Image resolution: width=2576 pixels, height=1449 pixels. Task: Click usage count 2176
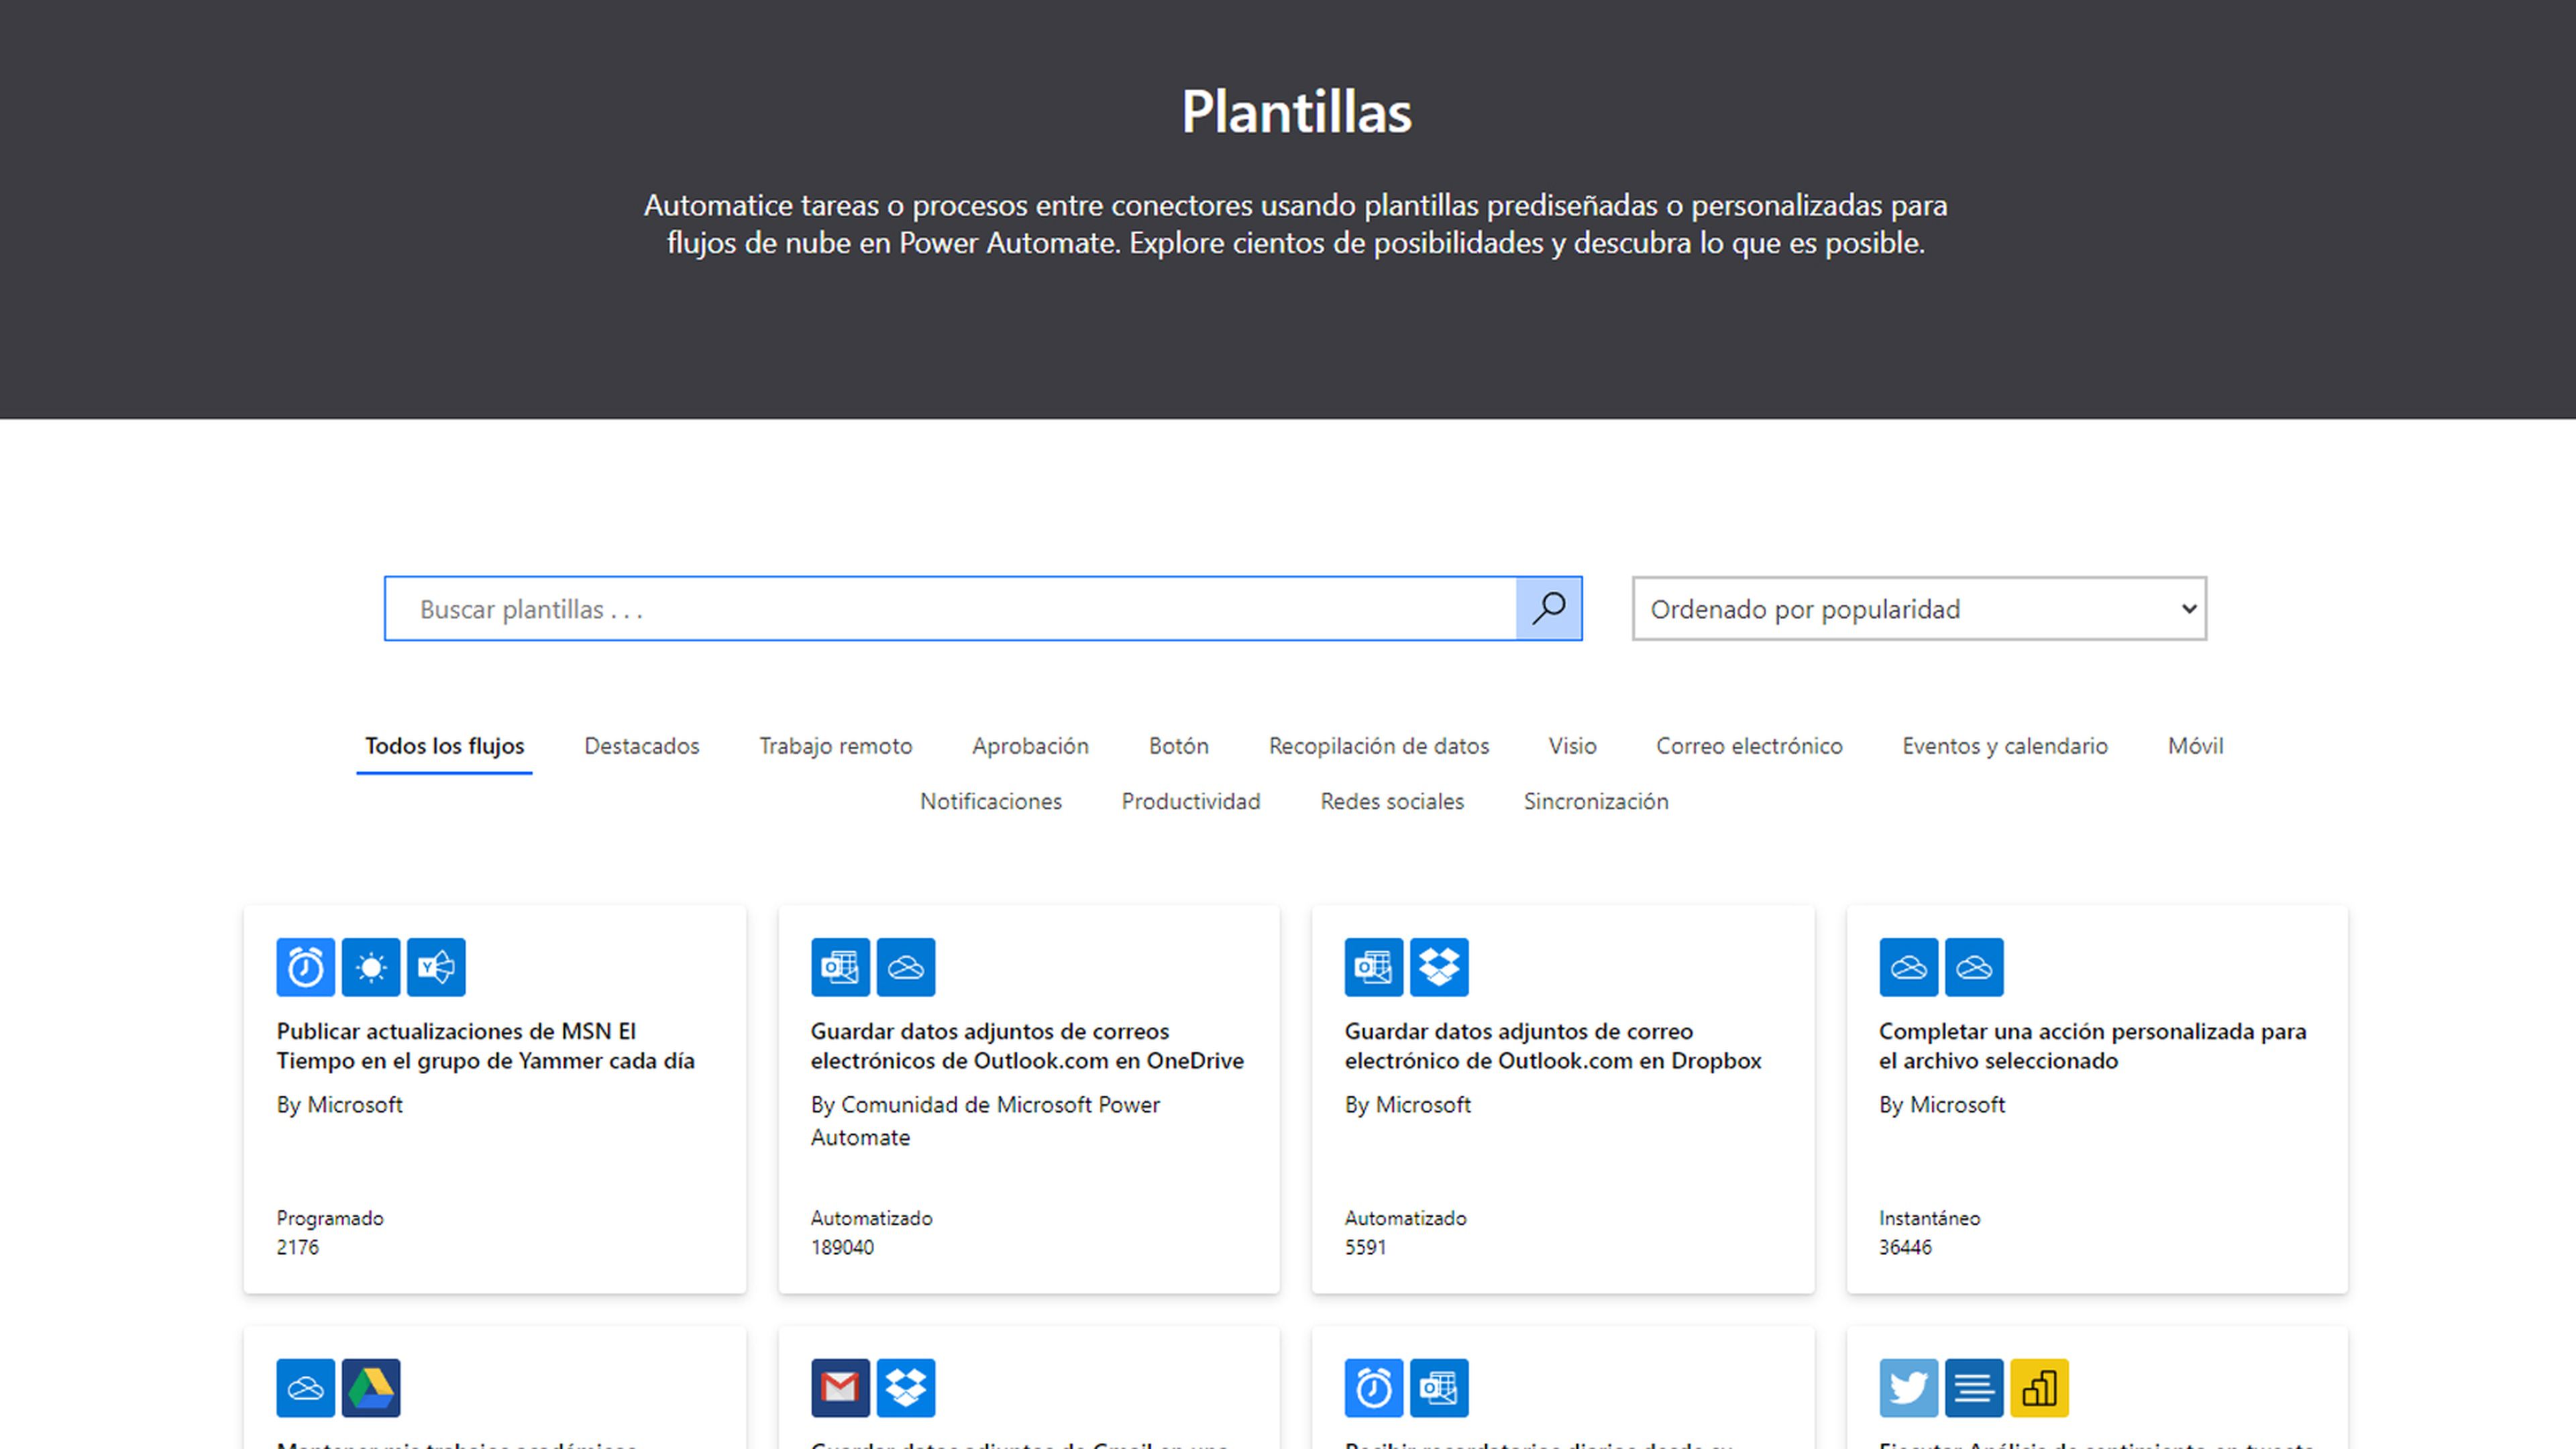(x=298, y=1247)
